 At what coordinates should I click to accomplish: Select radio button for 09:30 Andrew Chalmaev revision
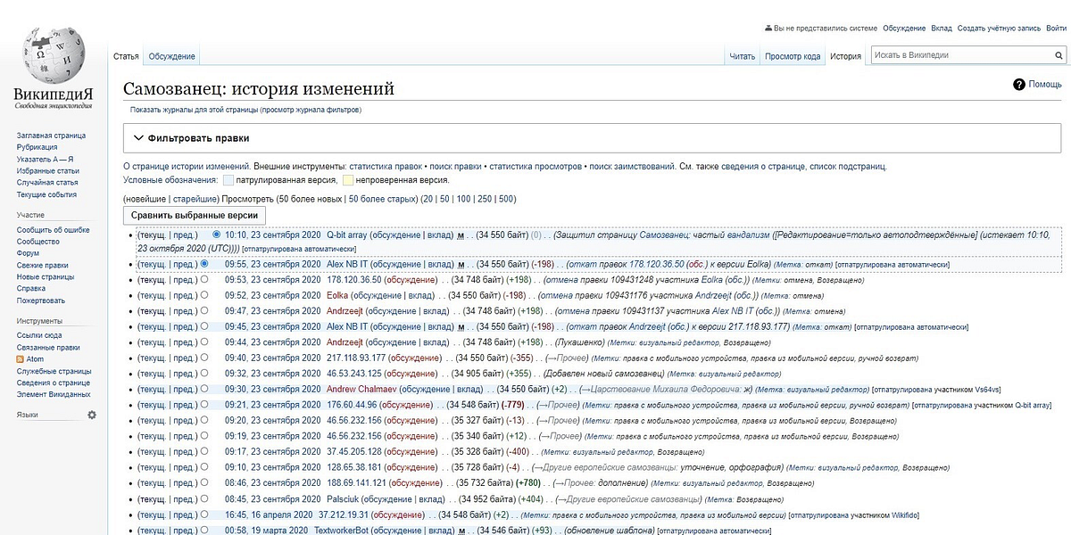point(204,389)
